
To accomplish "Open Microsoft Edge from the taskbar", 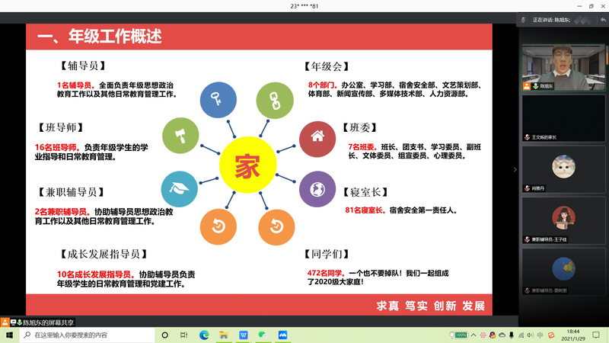I will [x=204, y=335].
